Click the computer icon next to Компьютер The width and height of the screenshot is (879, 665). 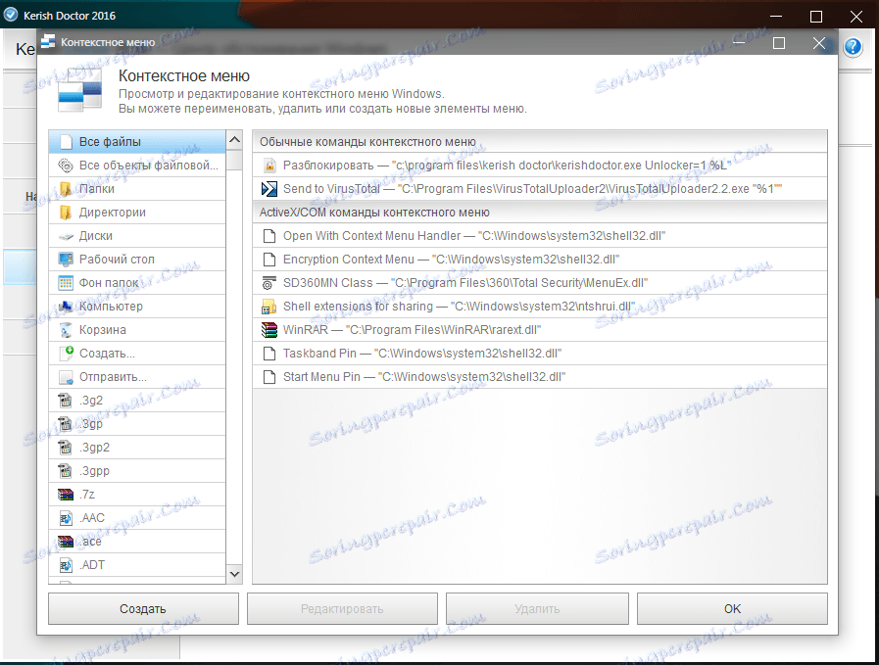tap(67, 307)
